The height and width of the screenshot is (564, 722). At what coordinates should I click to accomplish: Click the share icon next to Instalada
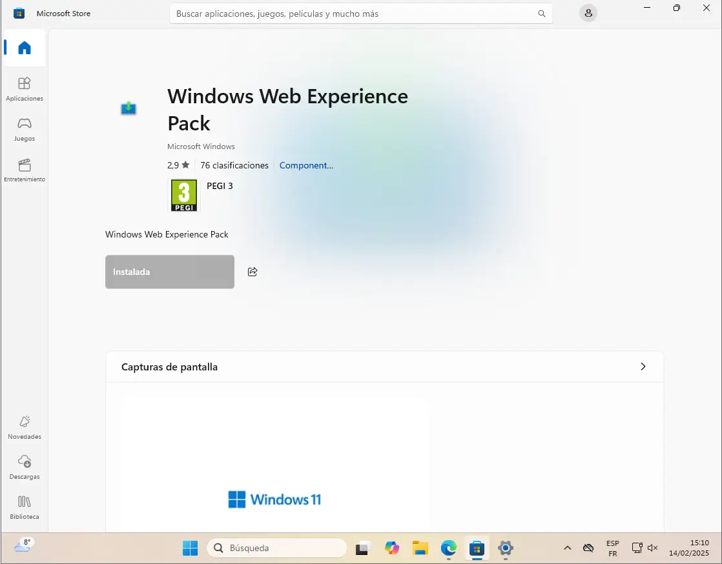[x=253, y=272]
